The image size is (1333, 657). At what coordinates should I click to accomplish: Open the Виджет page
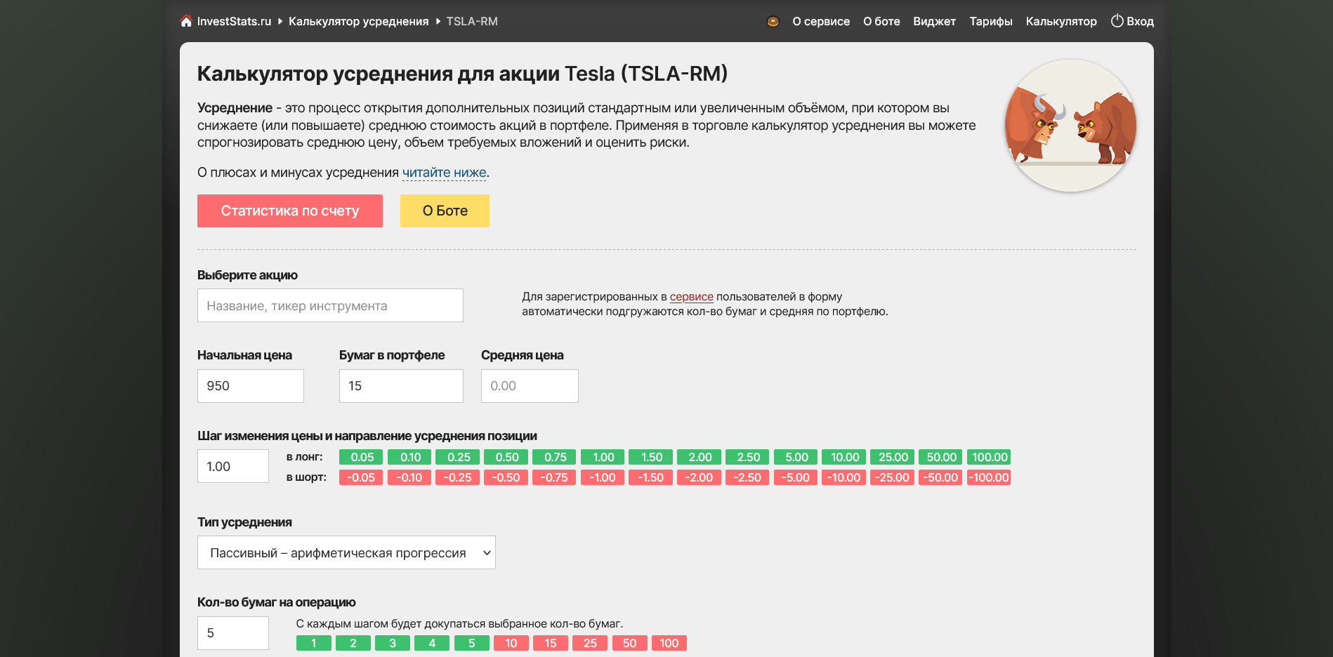click(x=934, y=21)
